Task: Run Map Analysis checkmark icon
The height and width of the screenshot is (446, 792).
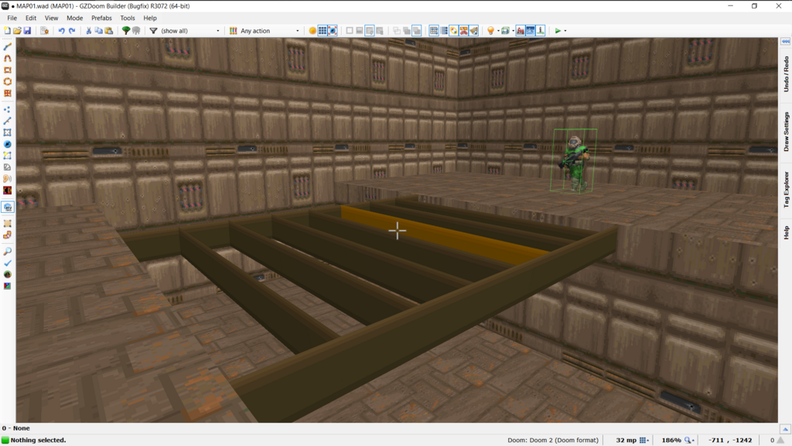Action: pyautogui.click(x=8, y=263)
